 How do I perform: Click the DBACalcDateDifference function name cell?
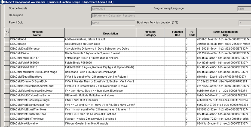click(x=37, y=49)
